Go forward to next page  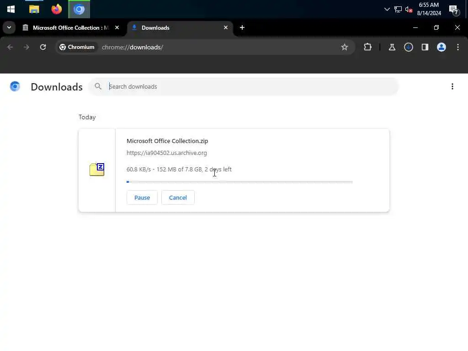(x=26, y=47)
